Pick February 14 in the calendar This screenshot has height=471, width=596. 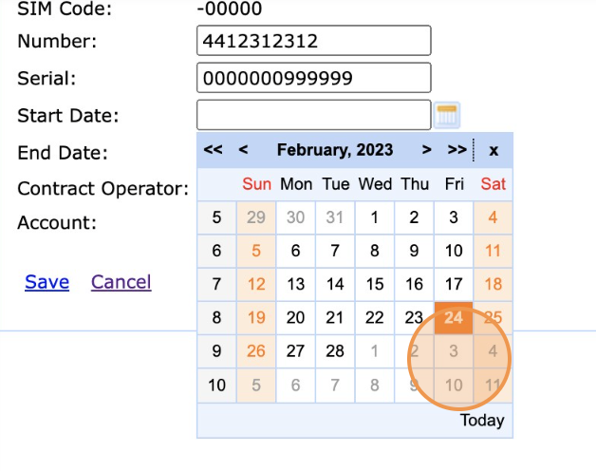tap(335, 284)
